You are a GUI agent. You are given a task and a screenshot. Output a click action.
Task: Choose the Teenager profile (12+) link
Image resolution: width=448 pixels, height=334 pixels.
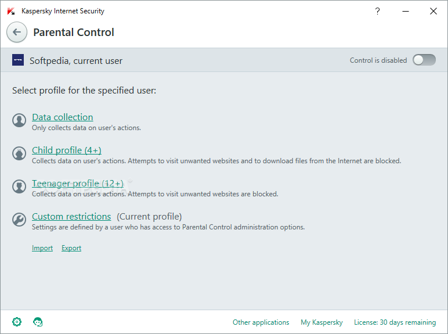tap(77, 184)
